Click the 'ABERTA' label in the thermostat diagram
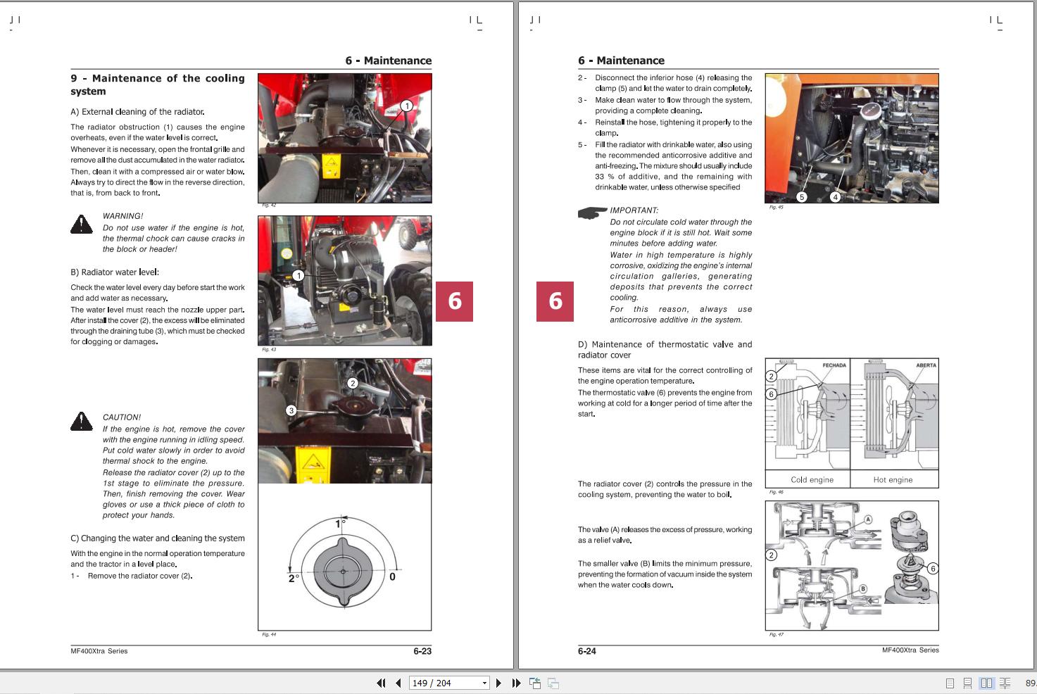This screenshot has height=694, width=1037. click(926, 366)
